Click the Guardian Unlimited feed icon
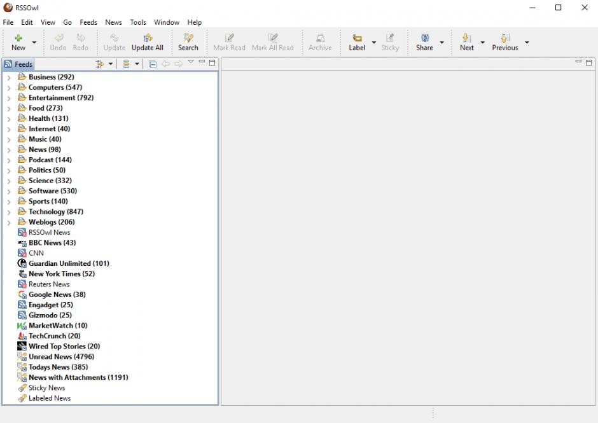The height and width of the screenshot is (423, 598). (22, 263)
